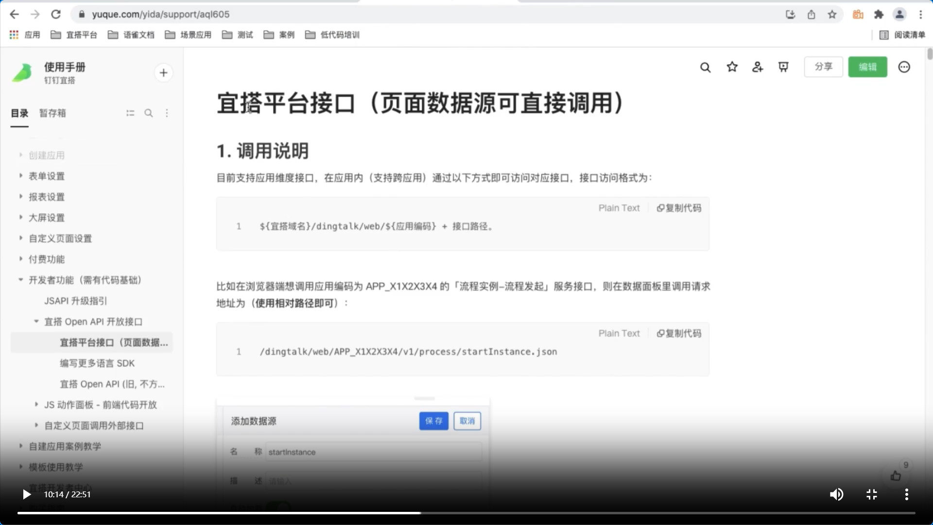Star this document with the favorite icon
Screen dimensions: 933x525
(x=732, y=67)
